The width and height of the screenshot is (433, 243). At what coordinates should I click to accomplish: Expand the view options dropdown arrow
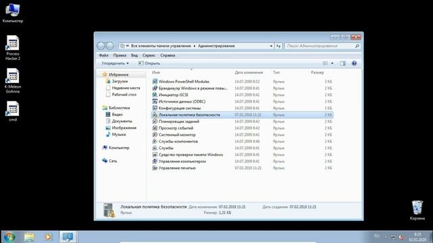[x=332, y=63]
